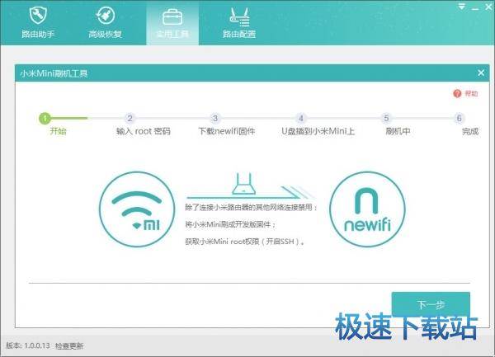Screen dimensions: 495x357
Task: Click step 5 刷机中 circle
Action: pos(386,118)
